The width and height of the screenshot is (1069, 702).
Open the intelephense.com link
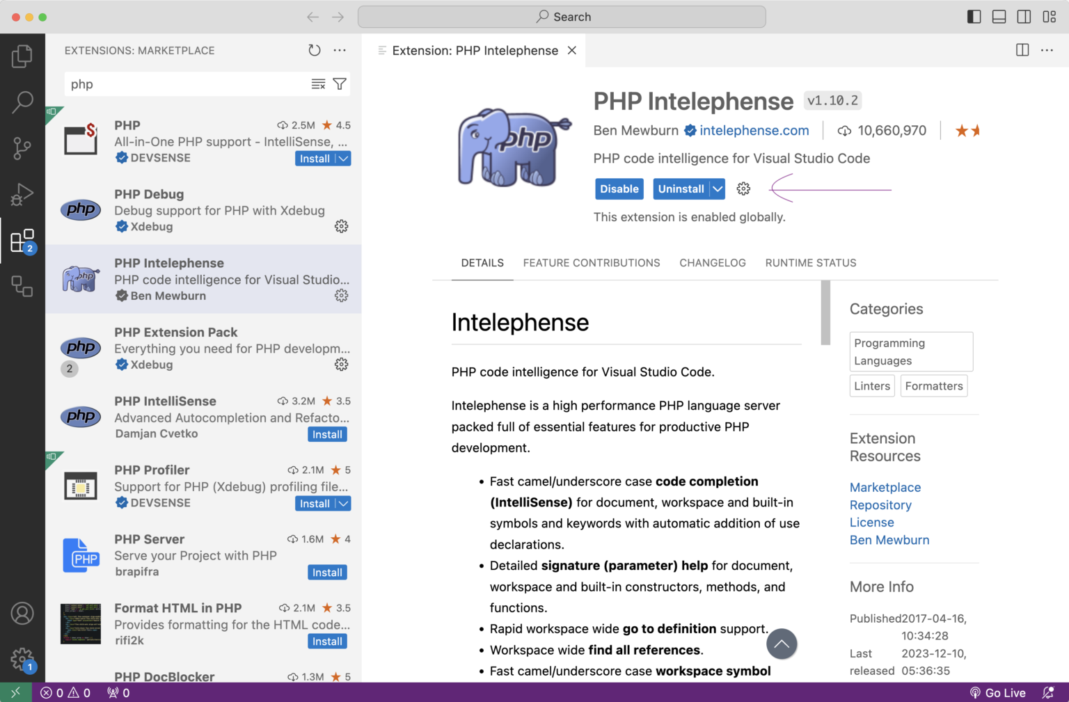(754, 130)
